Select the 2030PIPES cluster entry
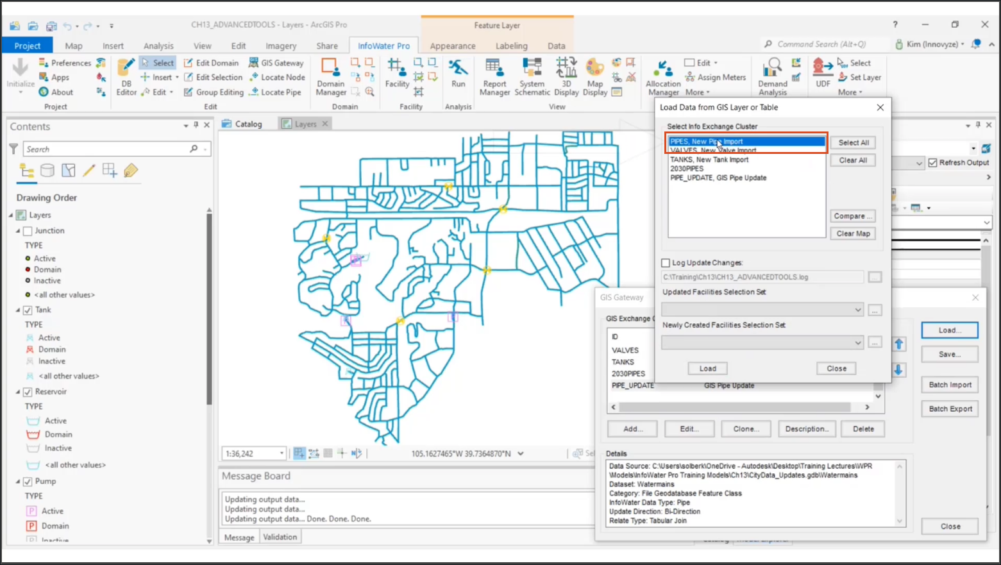The height and width of the screenshot is (565, 1001). (x=687, y=169)
